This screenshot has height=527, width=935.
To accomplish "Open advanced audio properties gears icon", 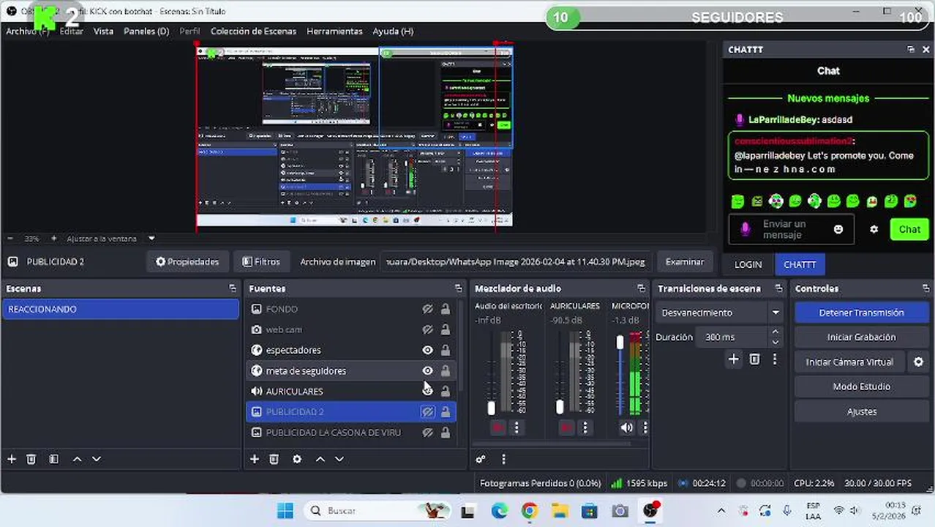I will 481,459.
